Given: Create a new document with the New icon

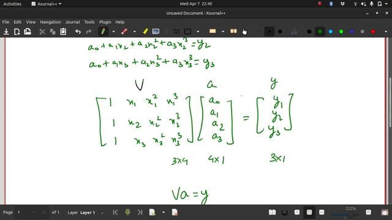Looking at the screenshot, I should 17,32.
